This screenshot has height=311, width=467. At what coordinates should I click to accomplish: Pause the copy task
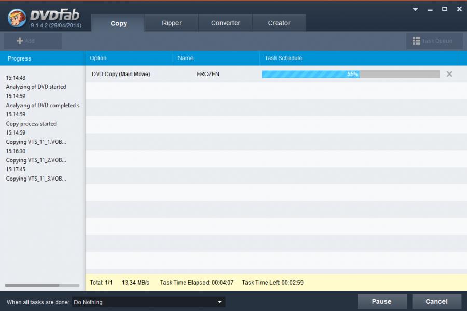tap(382, 302)
